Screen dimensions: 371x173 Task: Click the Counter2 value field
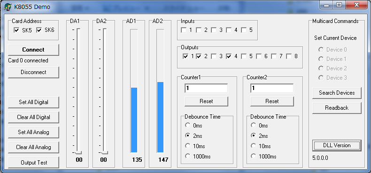[x=272, y=88]
